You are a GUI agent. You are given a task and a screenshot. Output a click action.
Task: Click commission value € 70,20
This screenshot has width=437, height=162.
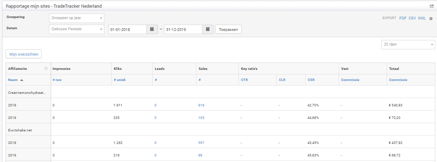[395, 118]
